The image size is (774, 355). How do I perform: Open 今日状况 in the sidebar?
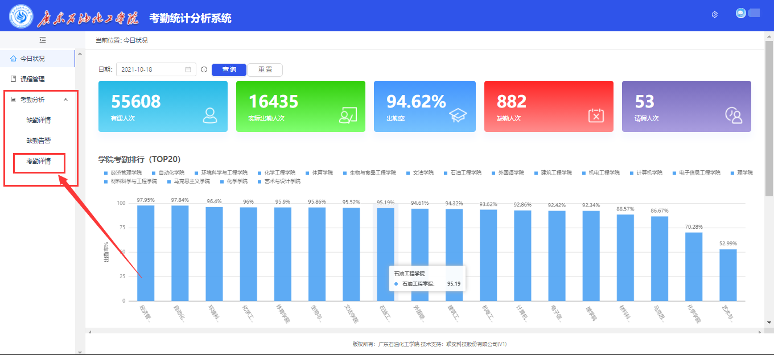tap(32, 59)
